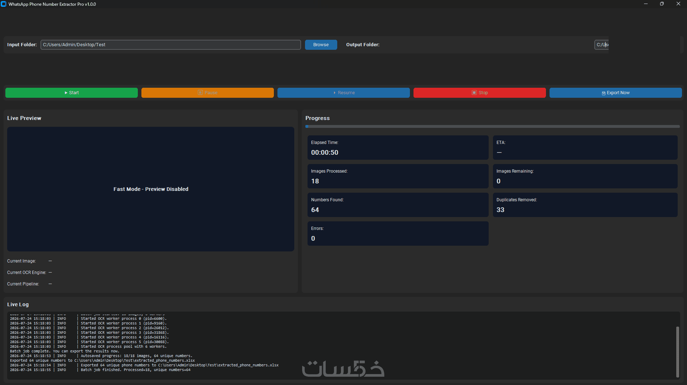The image size is (687, 385).
Task: Edit the Input Folder path field
Action: pos(171,45)
